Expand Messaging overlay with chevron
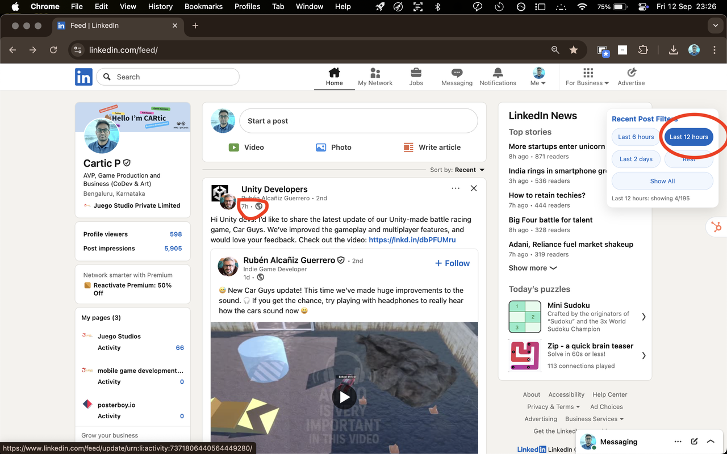Screen dimensions: 727x454 click(711, 442)
